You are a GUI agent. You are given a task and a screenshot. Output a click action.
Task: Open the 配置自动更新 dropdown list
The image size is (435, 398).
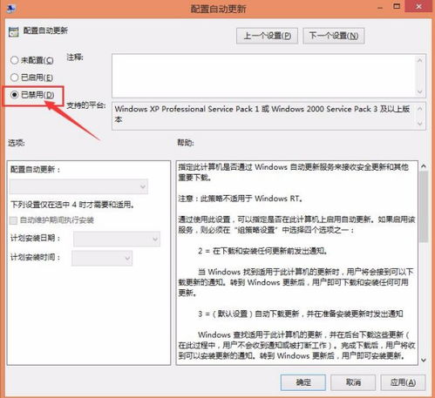78,186
